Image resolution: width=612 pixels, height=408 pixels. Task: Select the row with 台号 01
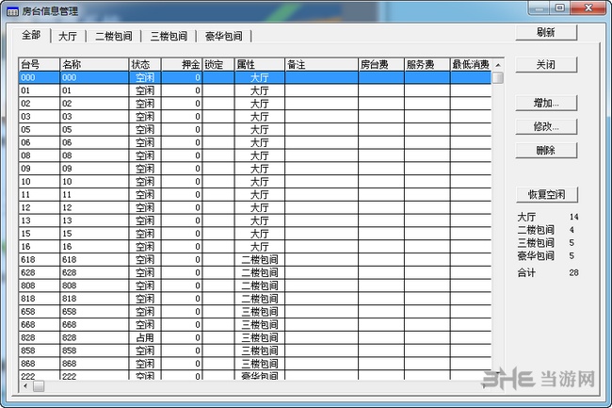coord(255,90)
